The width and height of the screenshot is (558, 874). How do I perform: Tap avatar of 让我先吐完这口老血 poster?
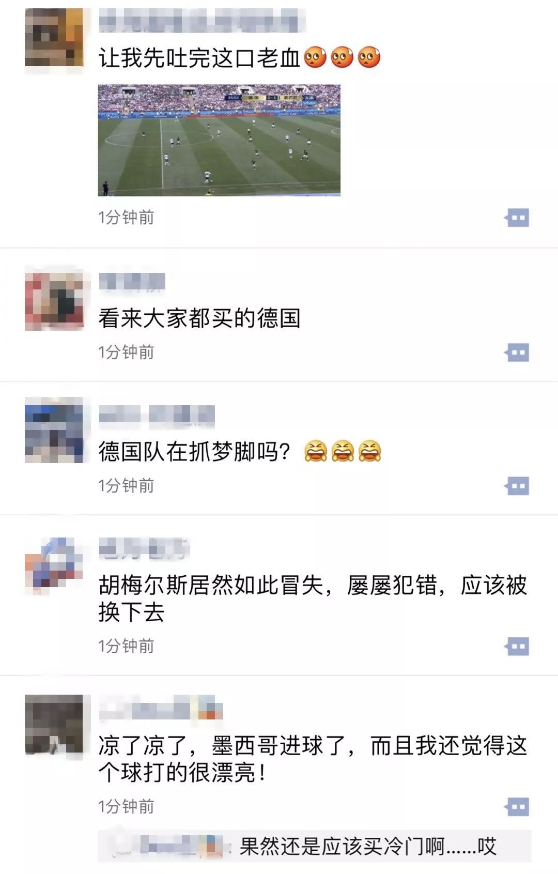click(54, 37)
